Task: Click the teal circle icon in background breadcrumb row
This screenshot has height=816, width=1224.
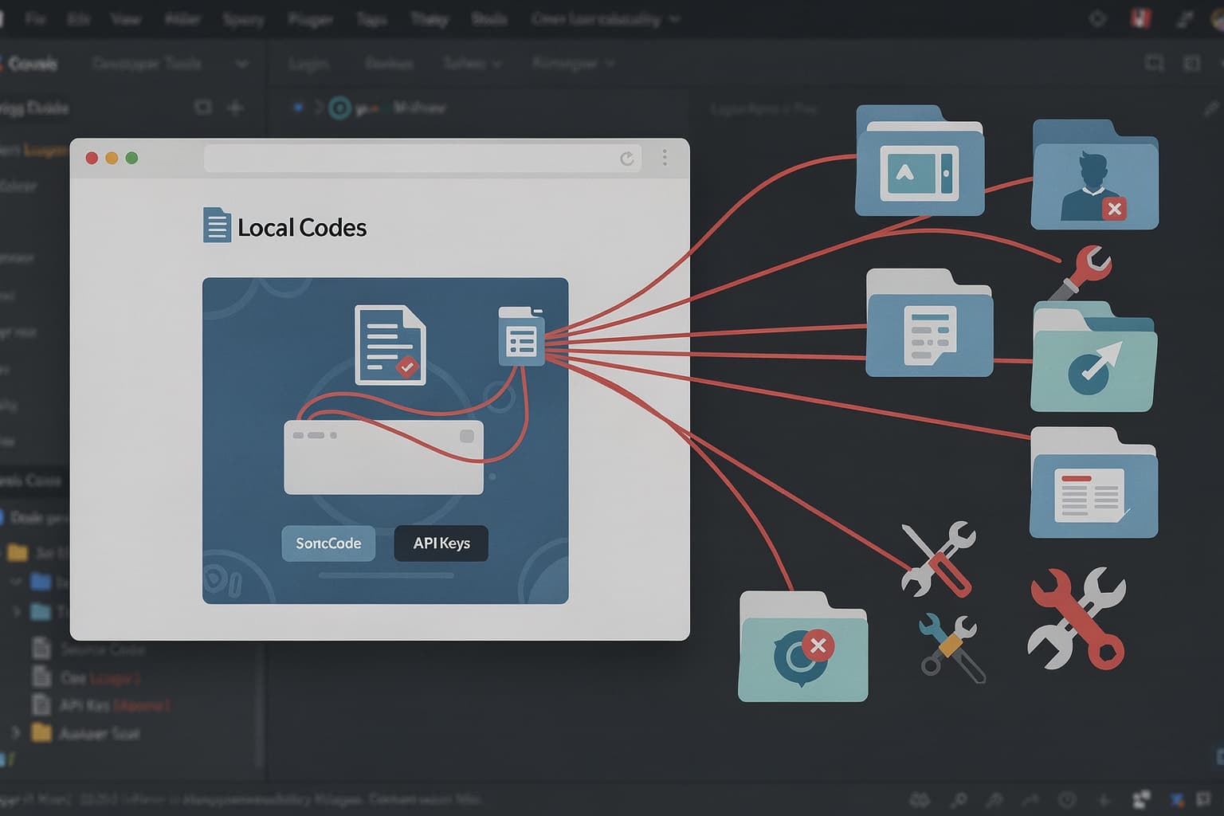Action: (340, 108)
